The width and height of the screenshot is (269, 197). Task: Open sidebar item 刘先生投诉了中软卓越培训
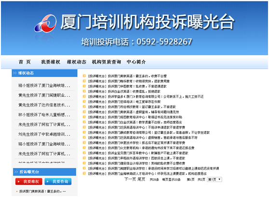coord(44,134)
